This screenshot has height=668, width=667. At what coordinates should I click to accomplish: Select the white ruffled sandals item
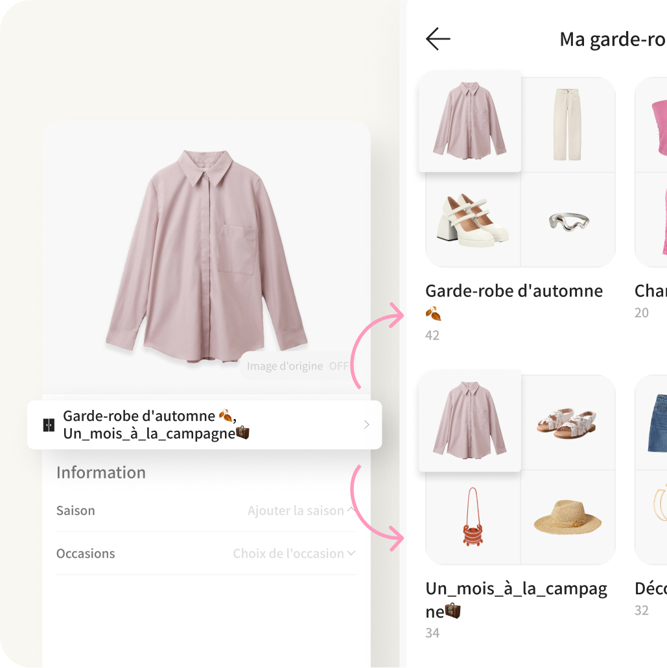pos(568,422)
